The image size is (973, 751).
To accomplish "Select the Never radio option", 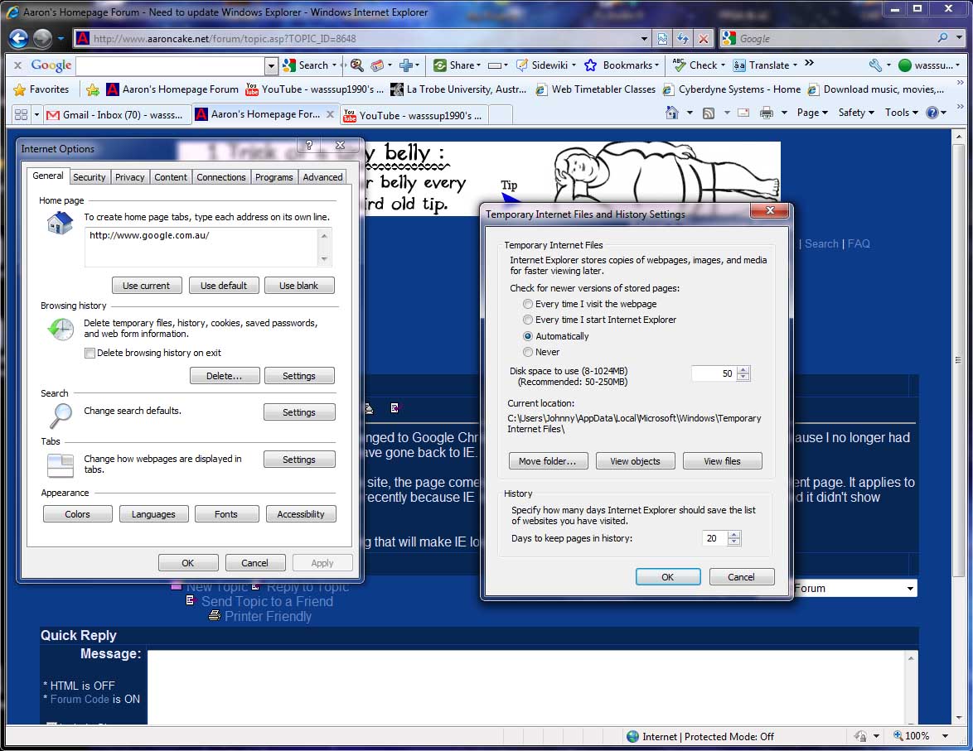I will 528,352.
